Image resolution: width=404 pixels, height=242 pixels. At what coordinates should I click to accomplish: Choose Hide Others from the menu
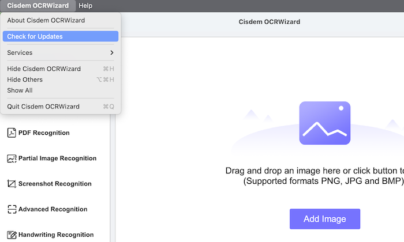[x=25, y=80]
